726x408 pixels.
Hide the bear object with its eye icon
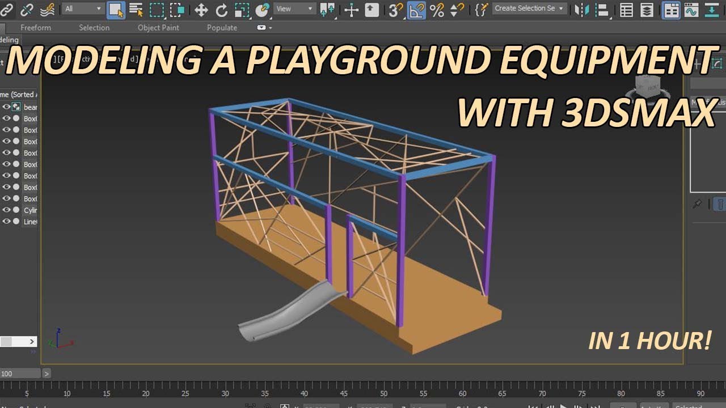pyautogui.click(x=6, y=107)
